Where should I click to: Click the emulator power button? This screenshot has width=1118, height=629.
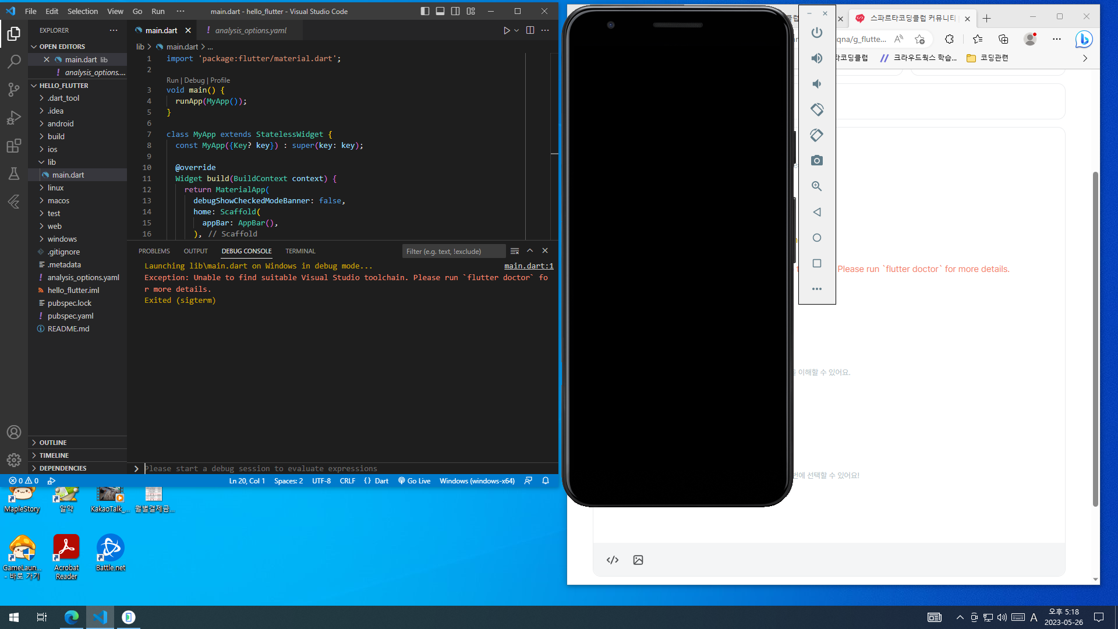pyautogui.click(x=817, y=33)
